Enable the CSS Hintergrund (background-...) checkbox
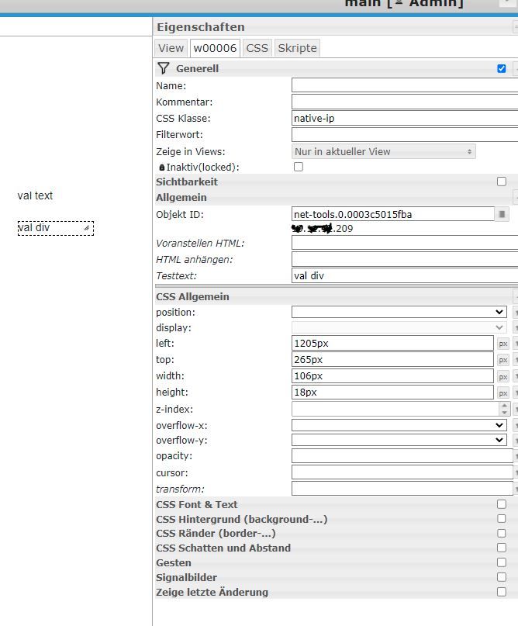 coord(502,519)
